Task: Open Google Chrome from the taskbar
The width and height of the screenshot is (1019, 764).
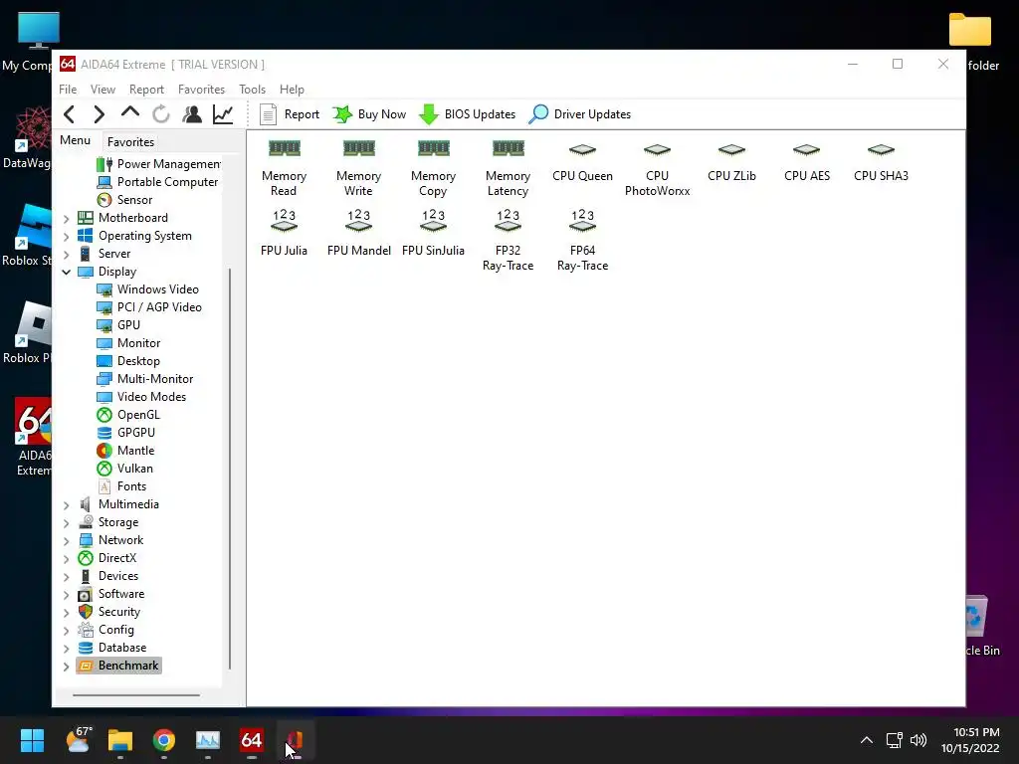Action: (164, 740)
